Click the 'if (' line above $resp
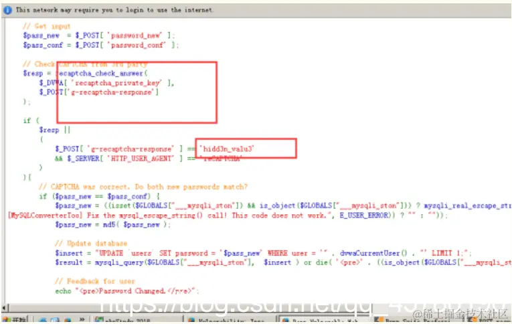This screenshot has width=512, height=324. [31, 120]
